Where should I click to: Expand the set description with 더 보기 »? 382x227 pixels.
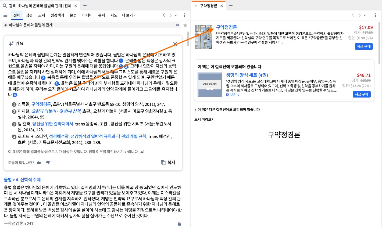[x=233, y=95]
